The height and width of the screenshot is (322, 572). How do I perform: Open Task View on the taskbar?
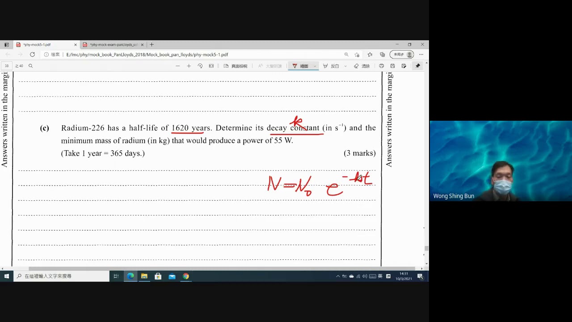116,276
